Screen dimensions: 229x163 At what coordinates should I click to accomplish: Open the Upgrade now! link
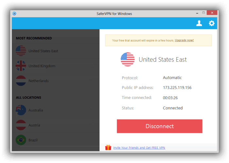click(184, 41)
